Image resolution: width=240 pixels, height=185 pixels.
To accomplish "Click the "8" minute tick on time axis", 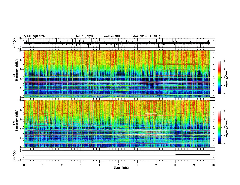I will click(175, 165).
